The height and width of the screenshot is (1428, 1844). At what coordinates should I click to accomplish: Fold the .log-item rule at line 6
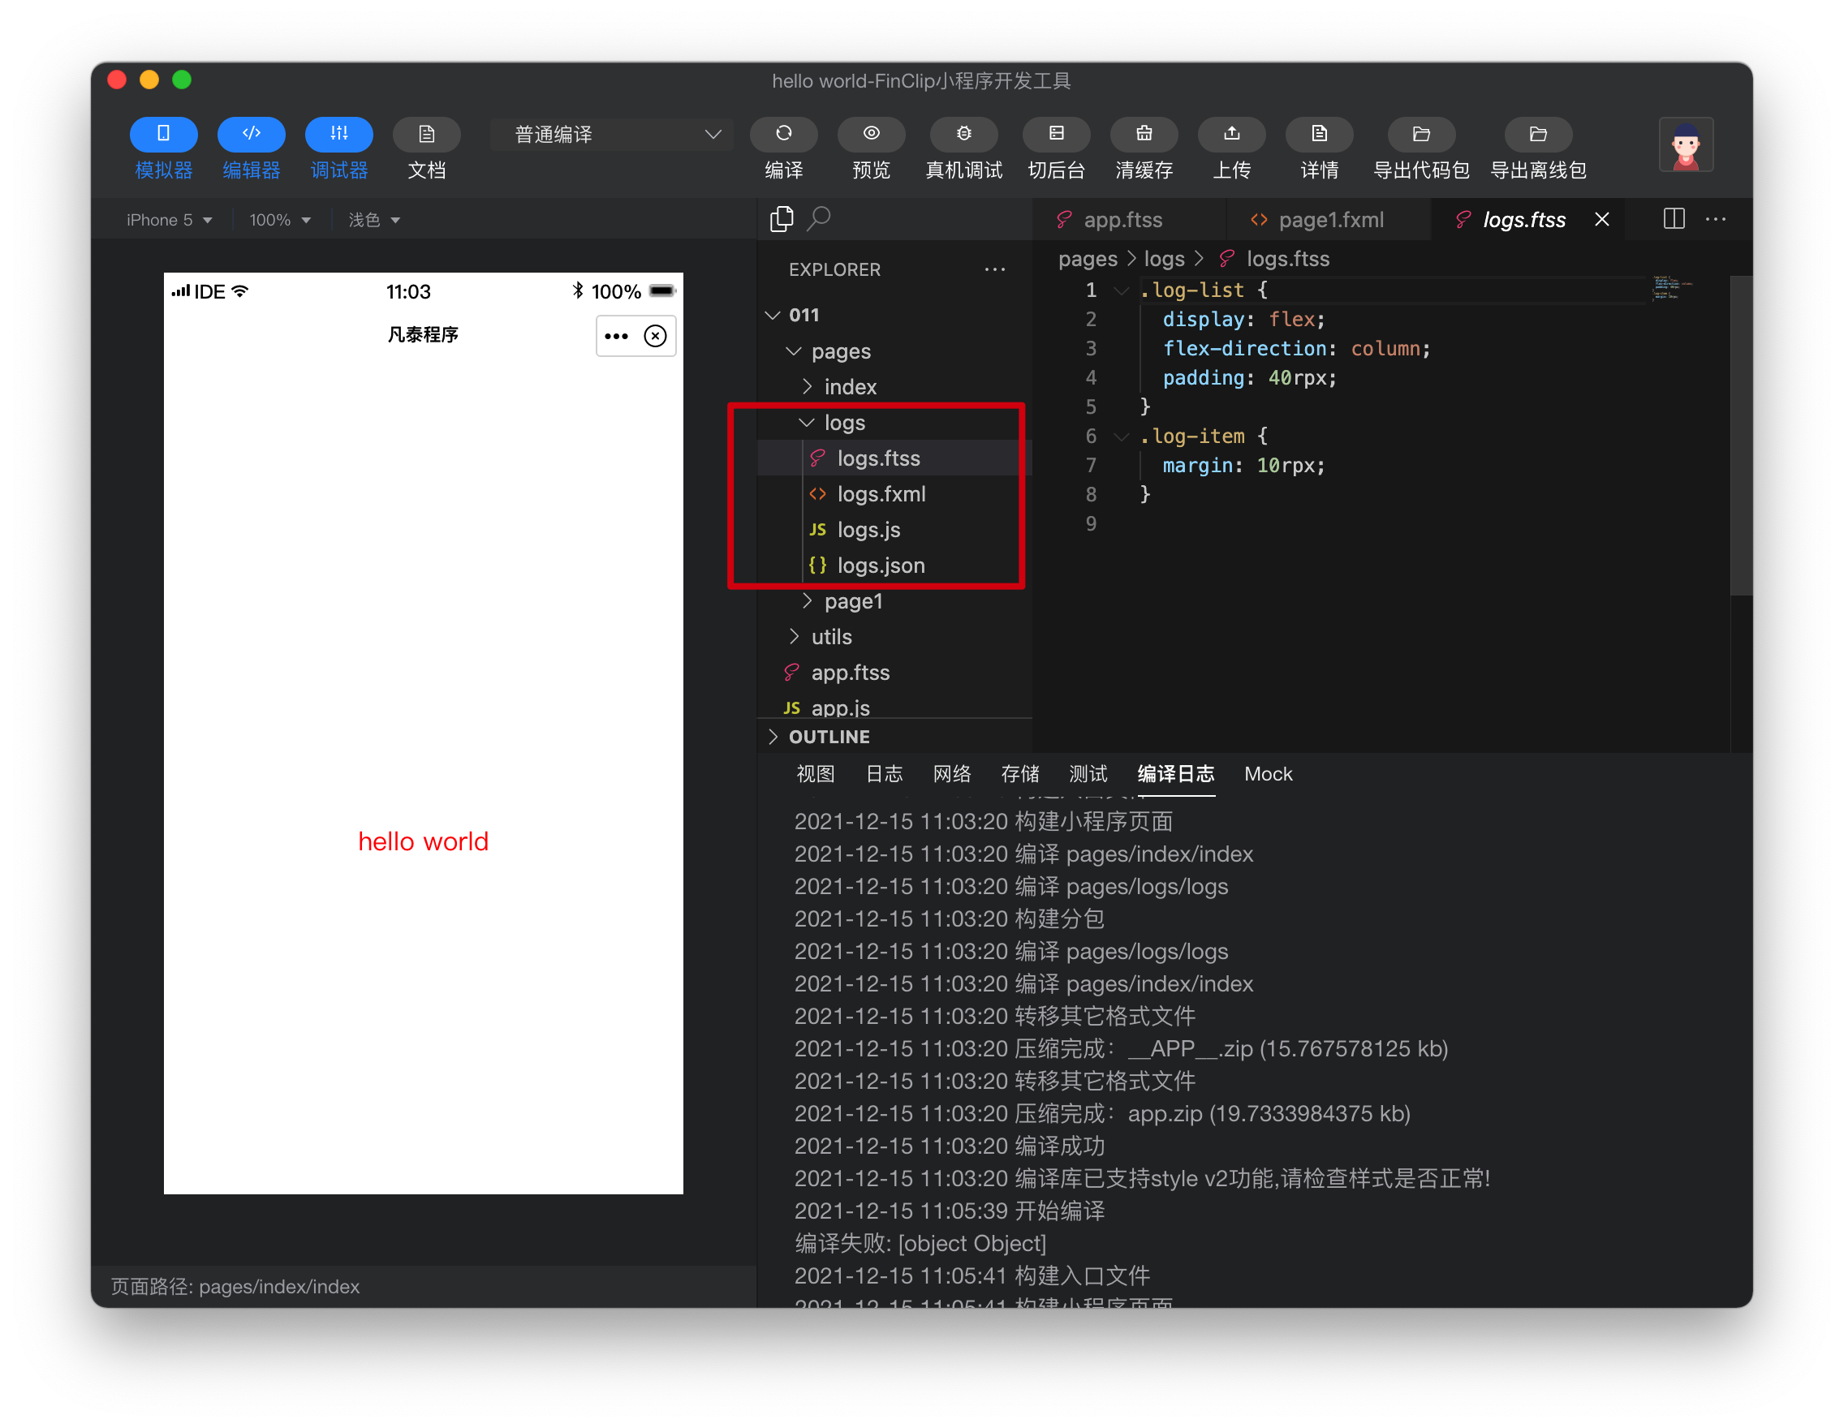point(1122,437)
